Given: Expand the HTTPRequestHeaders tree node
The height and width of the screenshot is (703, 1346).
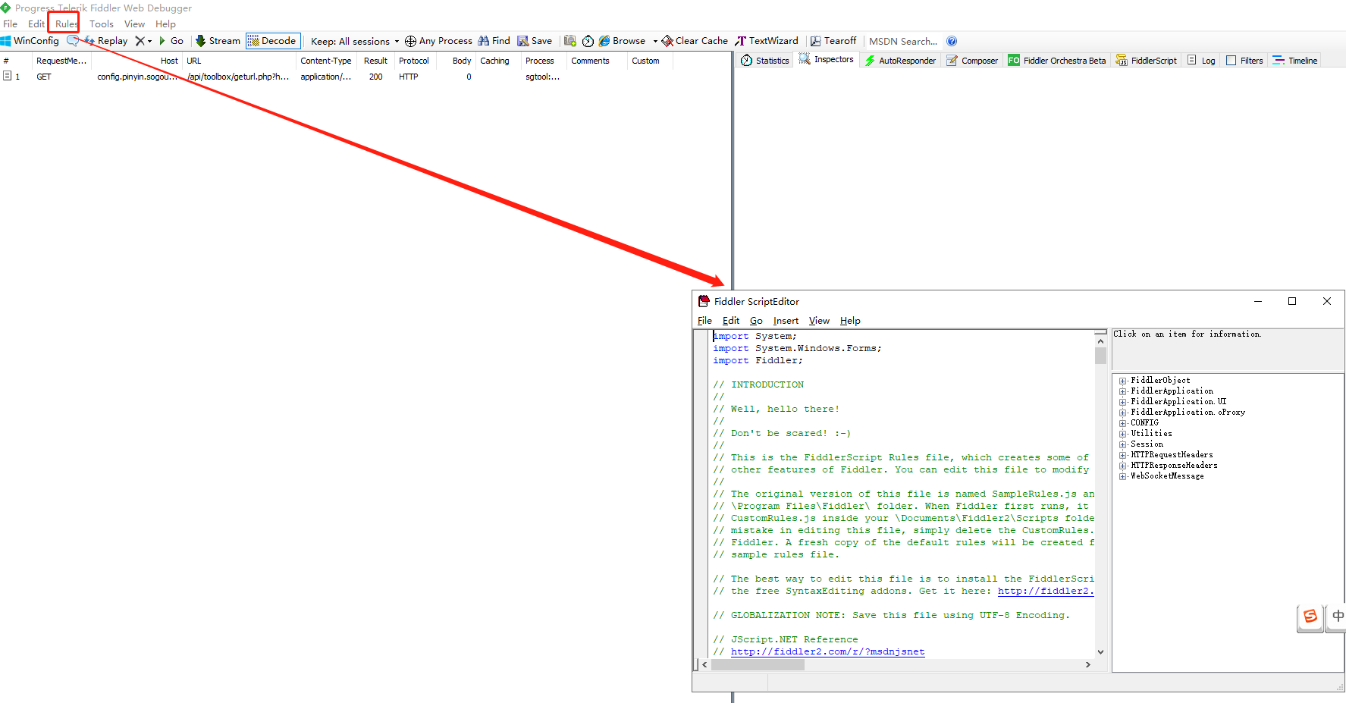Looking at the screenshot, I should pos(1122,455).
